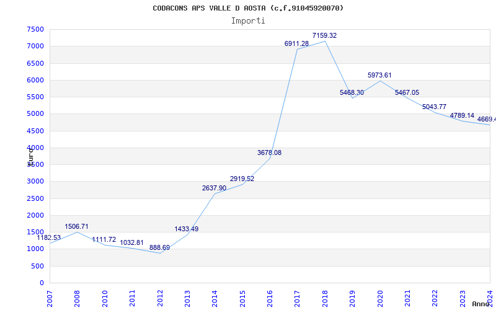Click x-axis year 2008
Screen dimensions: 496x310
[77, 298]
